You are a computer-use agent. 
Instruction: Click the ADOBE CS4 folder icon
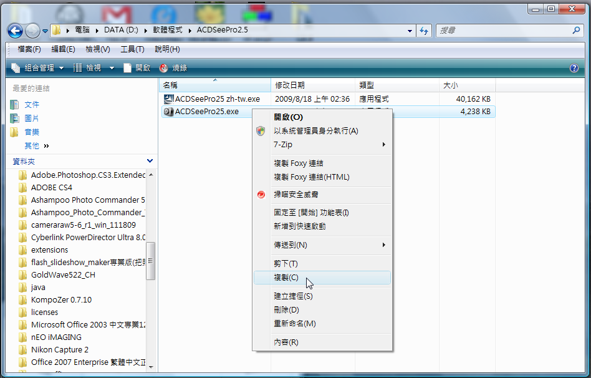pyautogui.click(x=23, y=188)
